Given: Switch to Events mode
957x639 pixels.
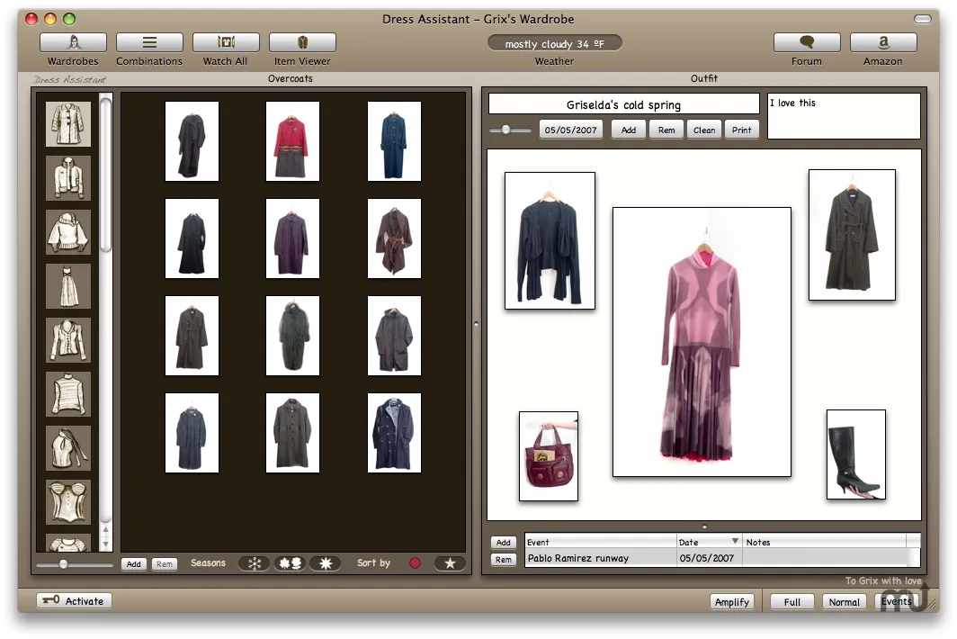Looking at the screenshot, I should click(896, 601).
